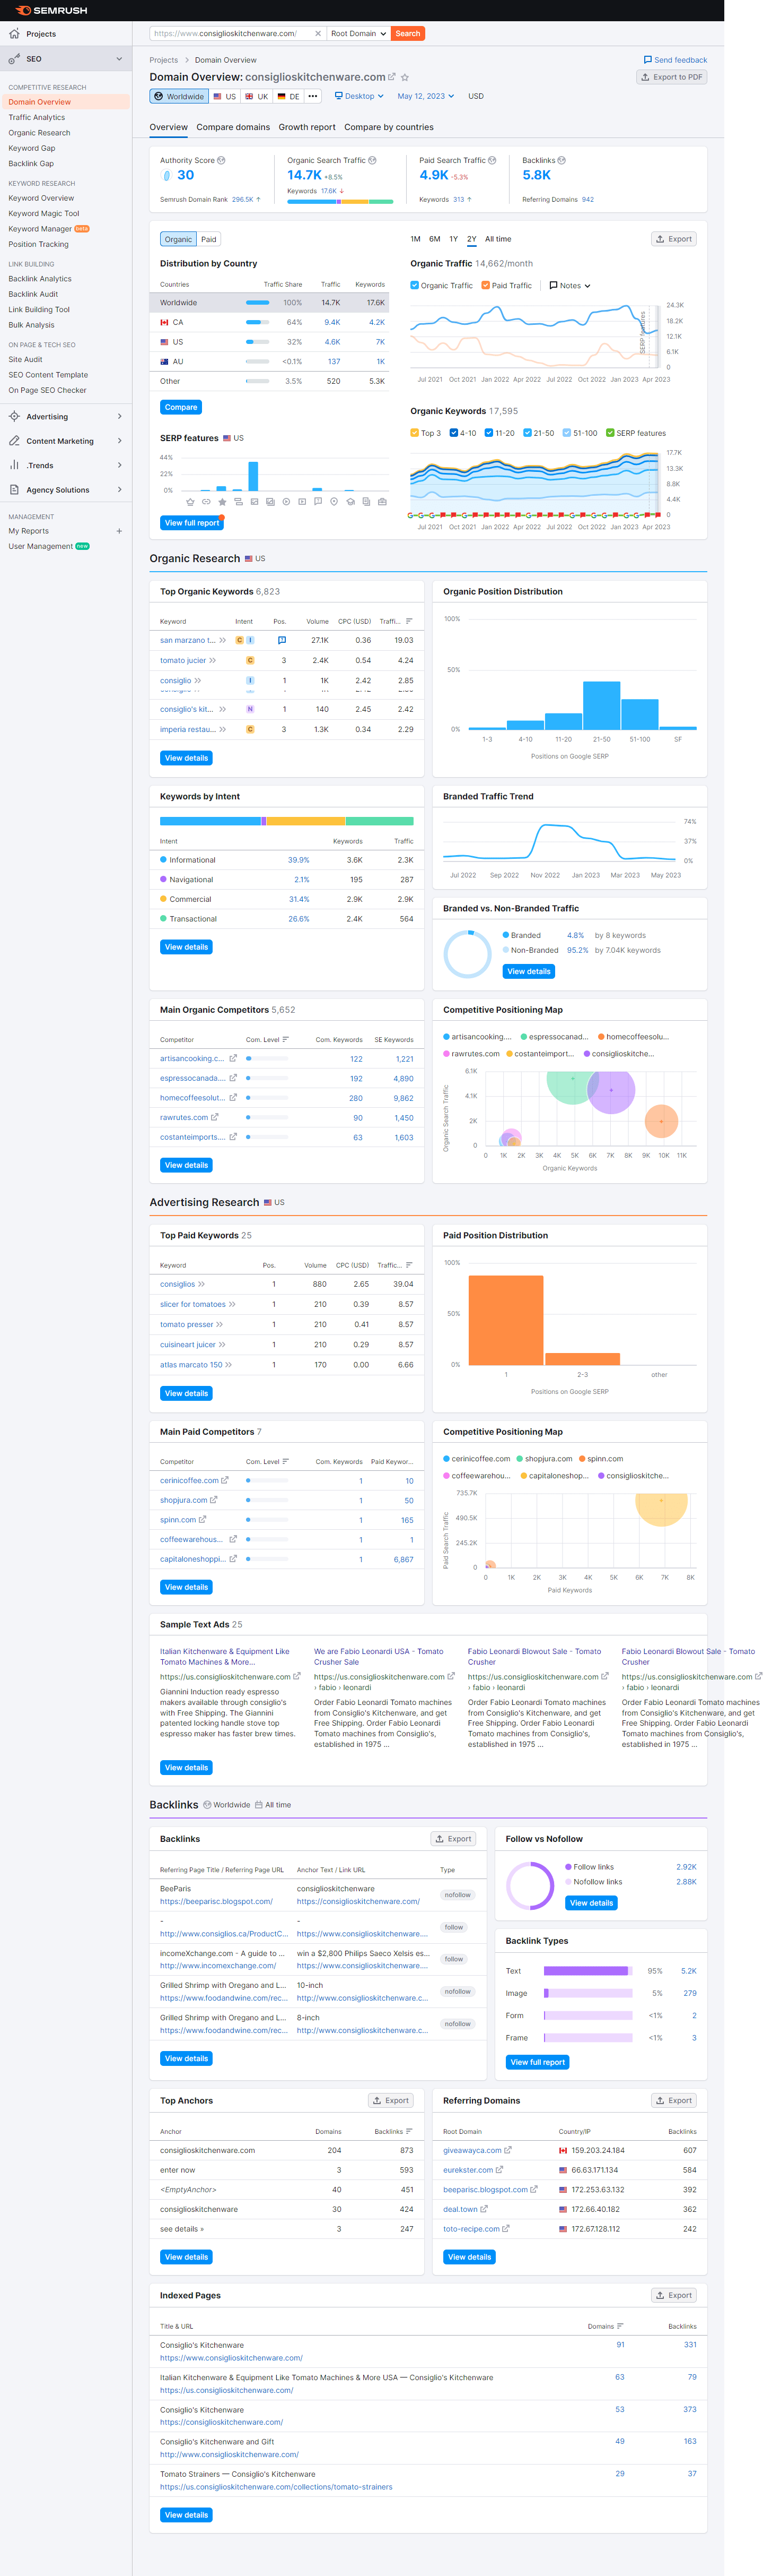Open the Notes dropdown
Viewport: 763px width, 2576px height.
click(x=570, y=285)
